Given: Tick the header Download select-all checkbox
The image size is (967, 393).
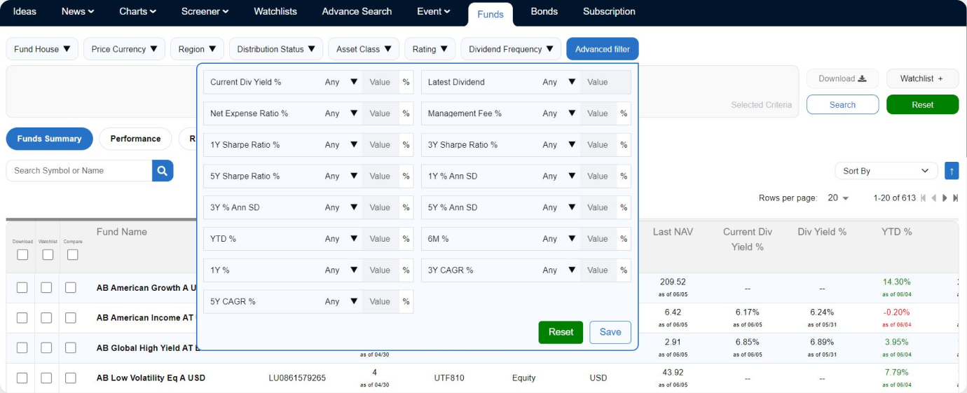Looking at the screenshot, I should point(22,254).
